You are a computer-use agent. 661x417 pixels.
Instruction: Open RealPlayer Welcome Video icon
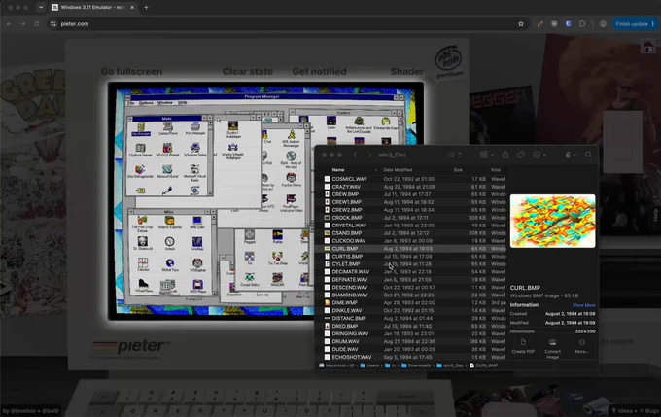[291, 203]
